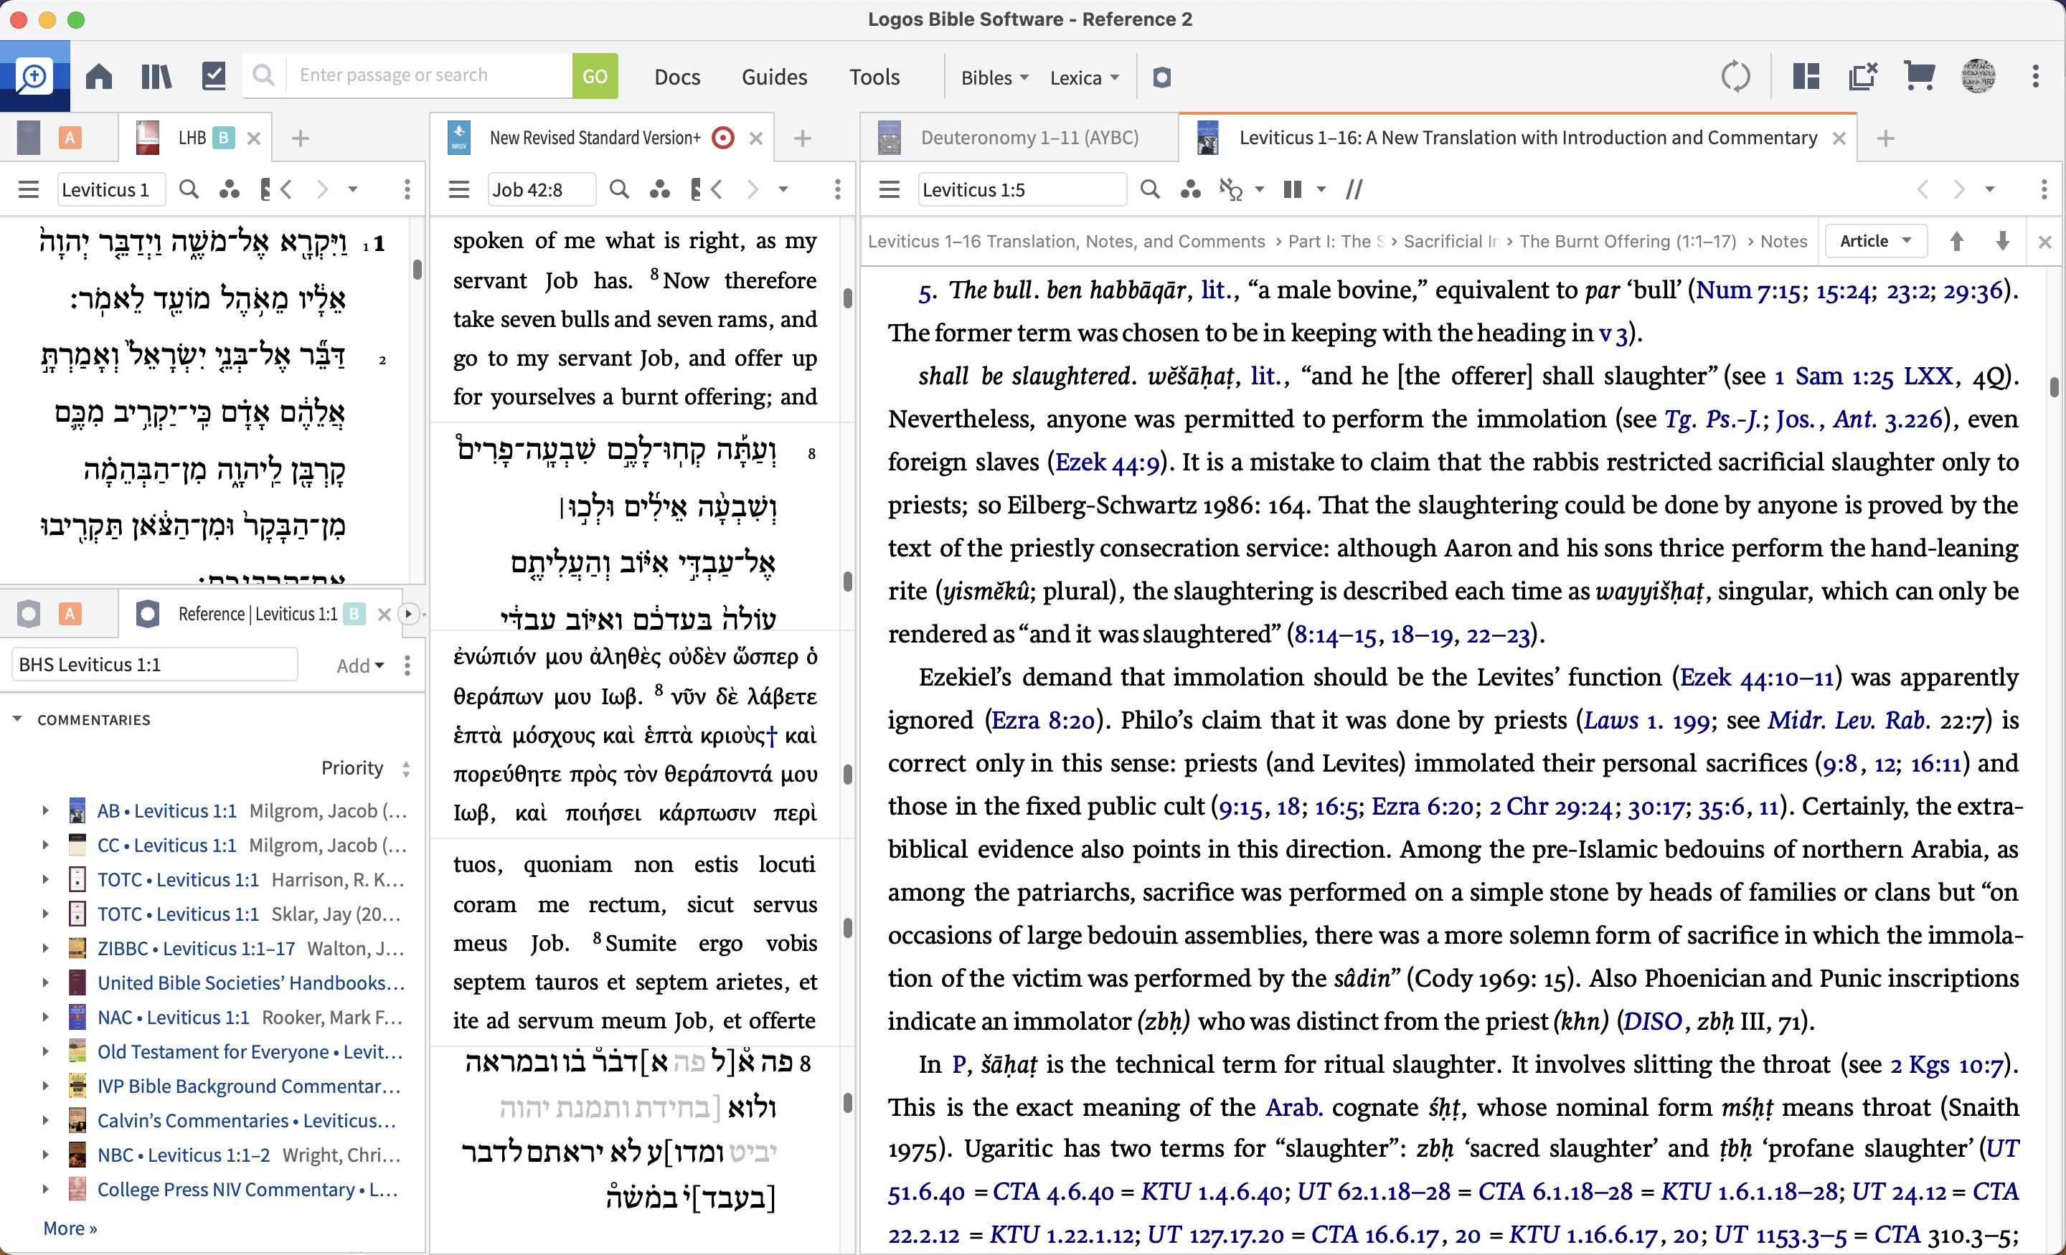Click the close all panels icon
Image resolution: width=2066 pixels, height=1255 pixels.
click(1863, 76)
